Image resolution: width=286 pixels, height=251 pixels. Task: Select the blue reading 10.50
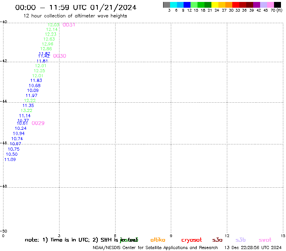(12, 154)
